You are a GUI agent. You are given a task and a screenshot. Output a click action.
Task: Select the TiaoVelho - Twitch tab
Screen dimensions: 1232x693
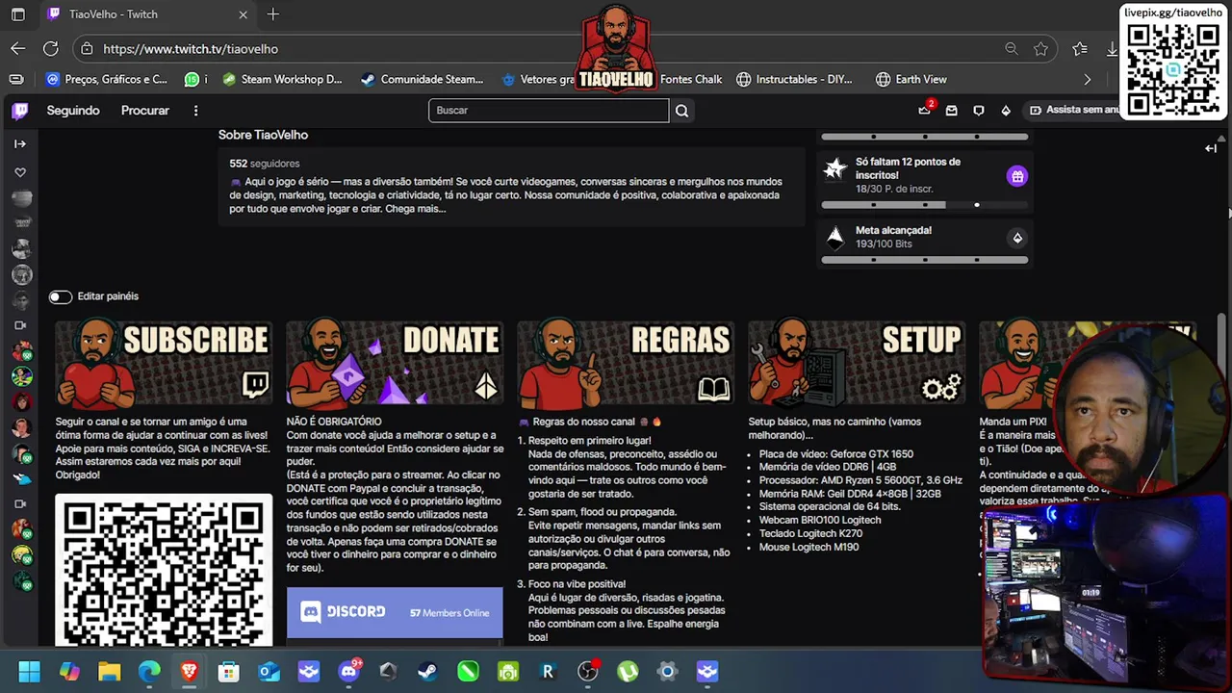(x=149, y=14)
